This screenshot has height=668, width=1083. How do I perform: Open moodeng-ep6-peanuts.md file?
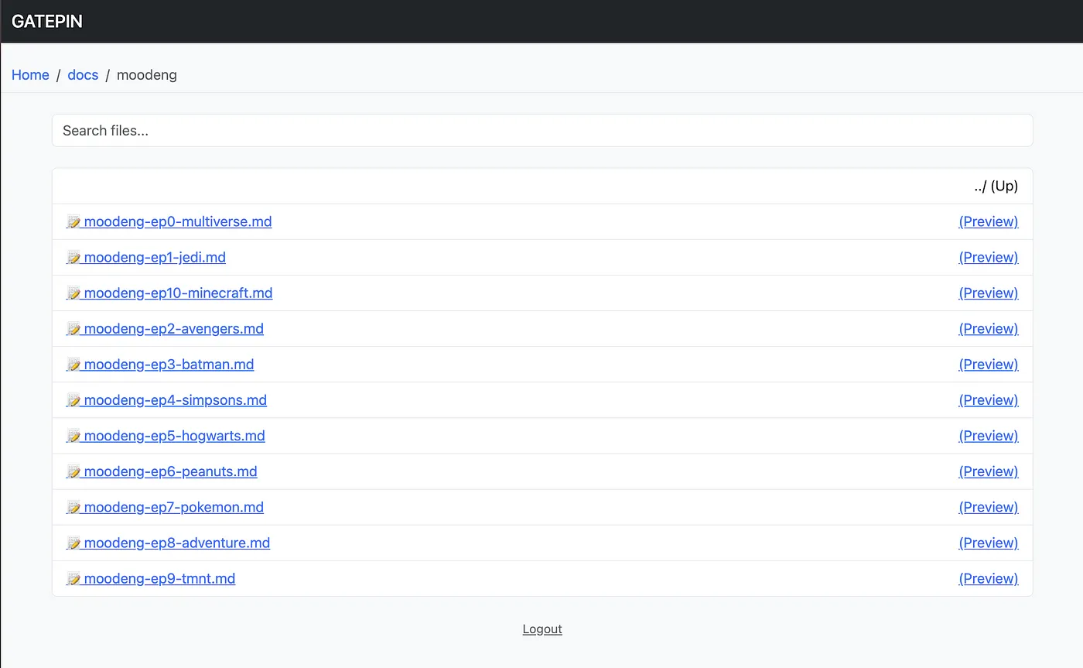[170, 471]
